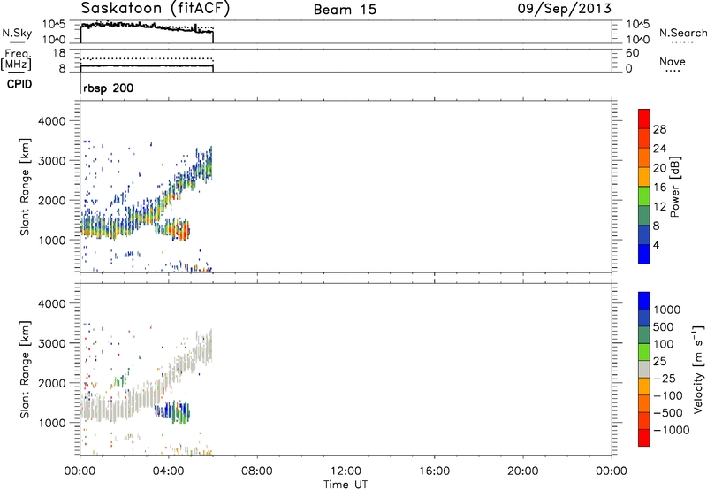Click the bright blue bottom segment of Power colorbar
The image size is (707, 490).
[644, 254]
